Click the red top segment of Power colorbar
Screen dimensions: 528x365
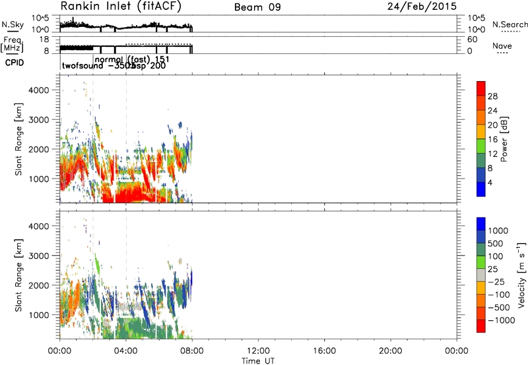click(x=481, y=88)
